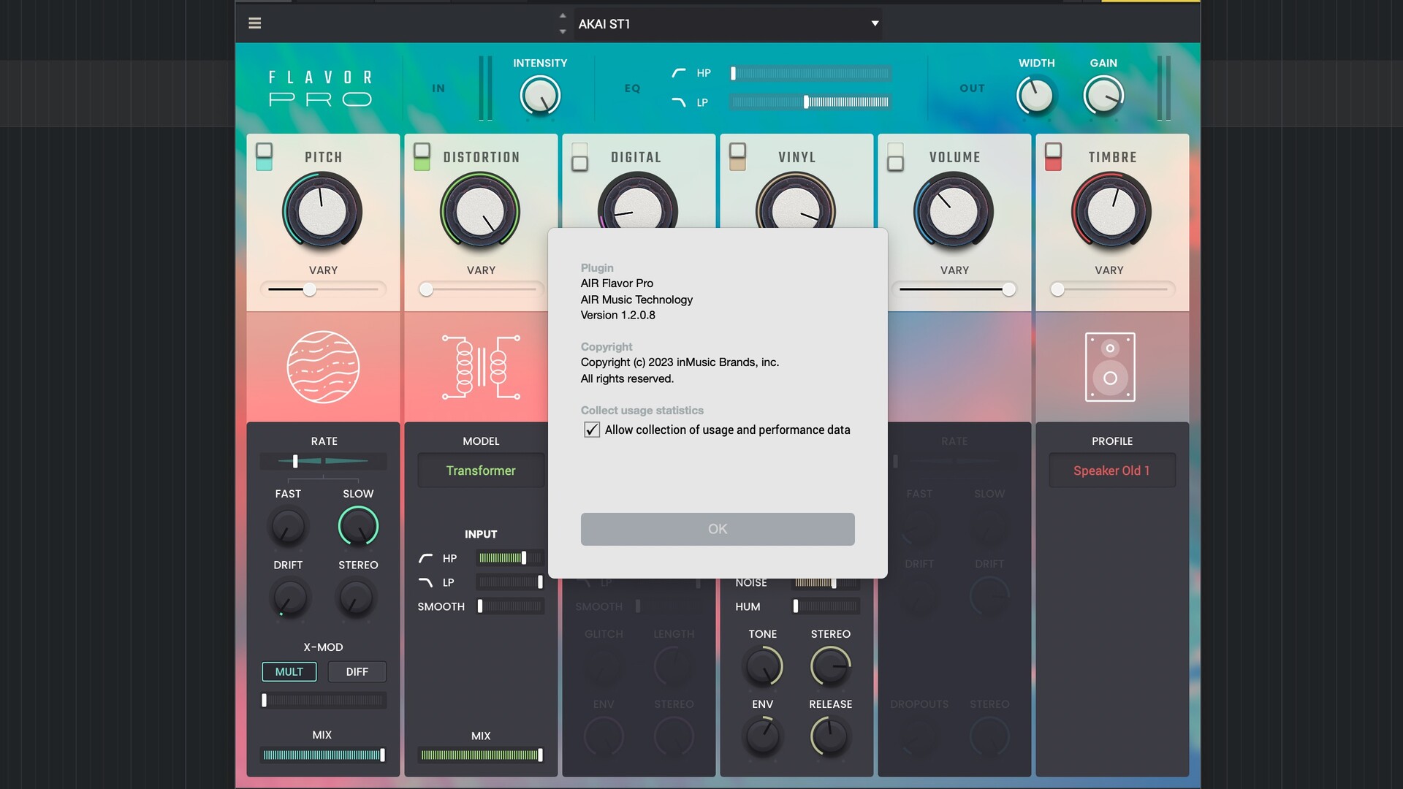Select the DIFF X-MOD mode
This screenshot has width=1403, height=789.
point(357,671)
